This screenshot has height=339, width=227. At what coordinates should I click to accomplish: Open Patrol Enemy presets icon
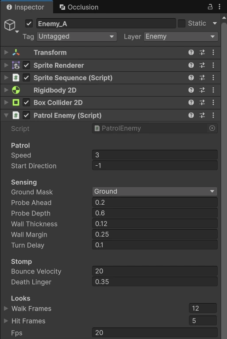point(202,115)
